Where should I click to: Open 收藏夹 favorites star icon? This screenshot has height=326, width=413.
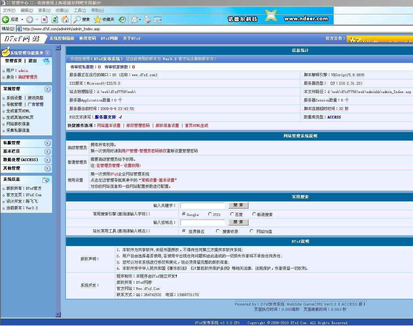coord(98,20)
